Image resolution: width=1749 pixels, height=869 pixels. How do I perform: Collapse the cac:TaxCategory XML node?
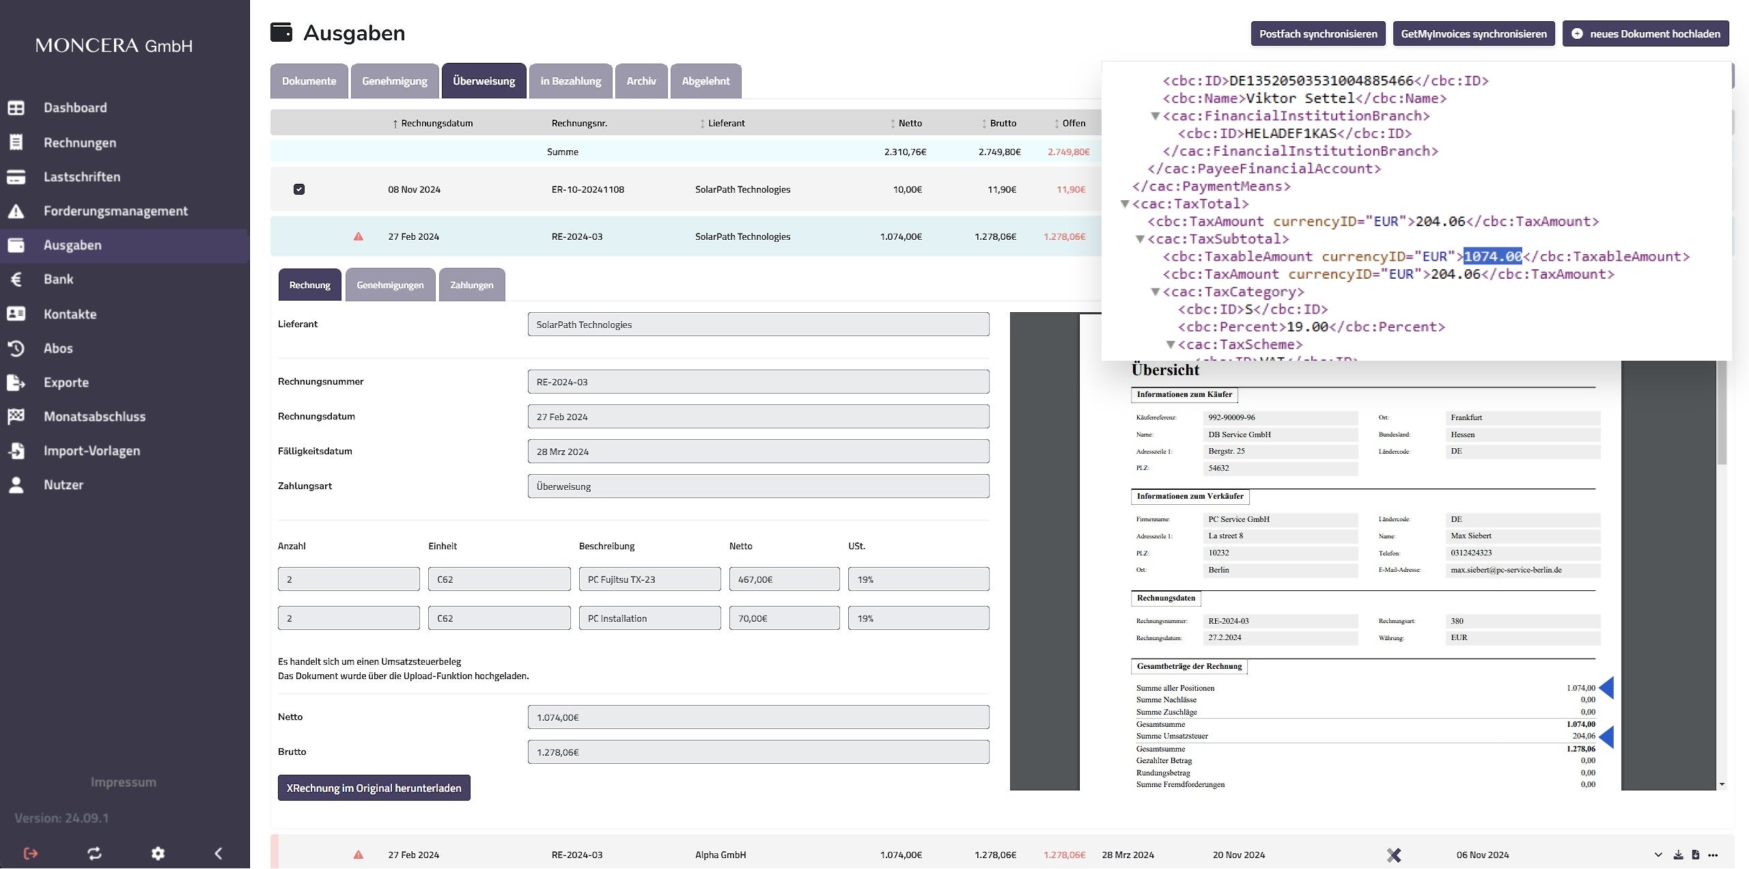(x=1156, y=292)
